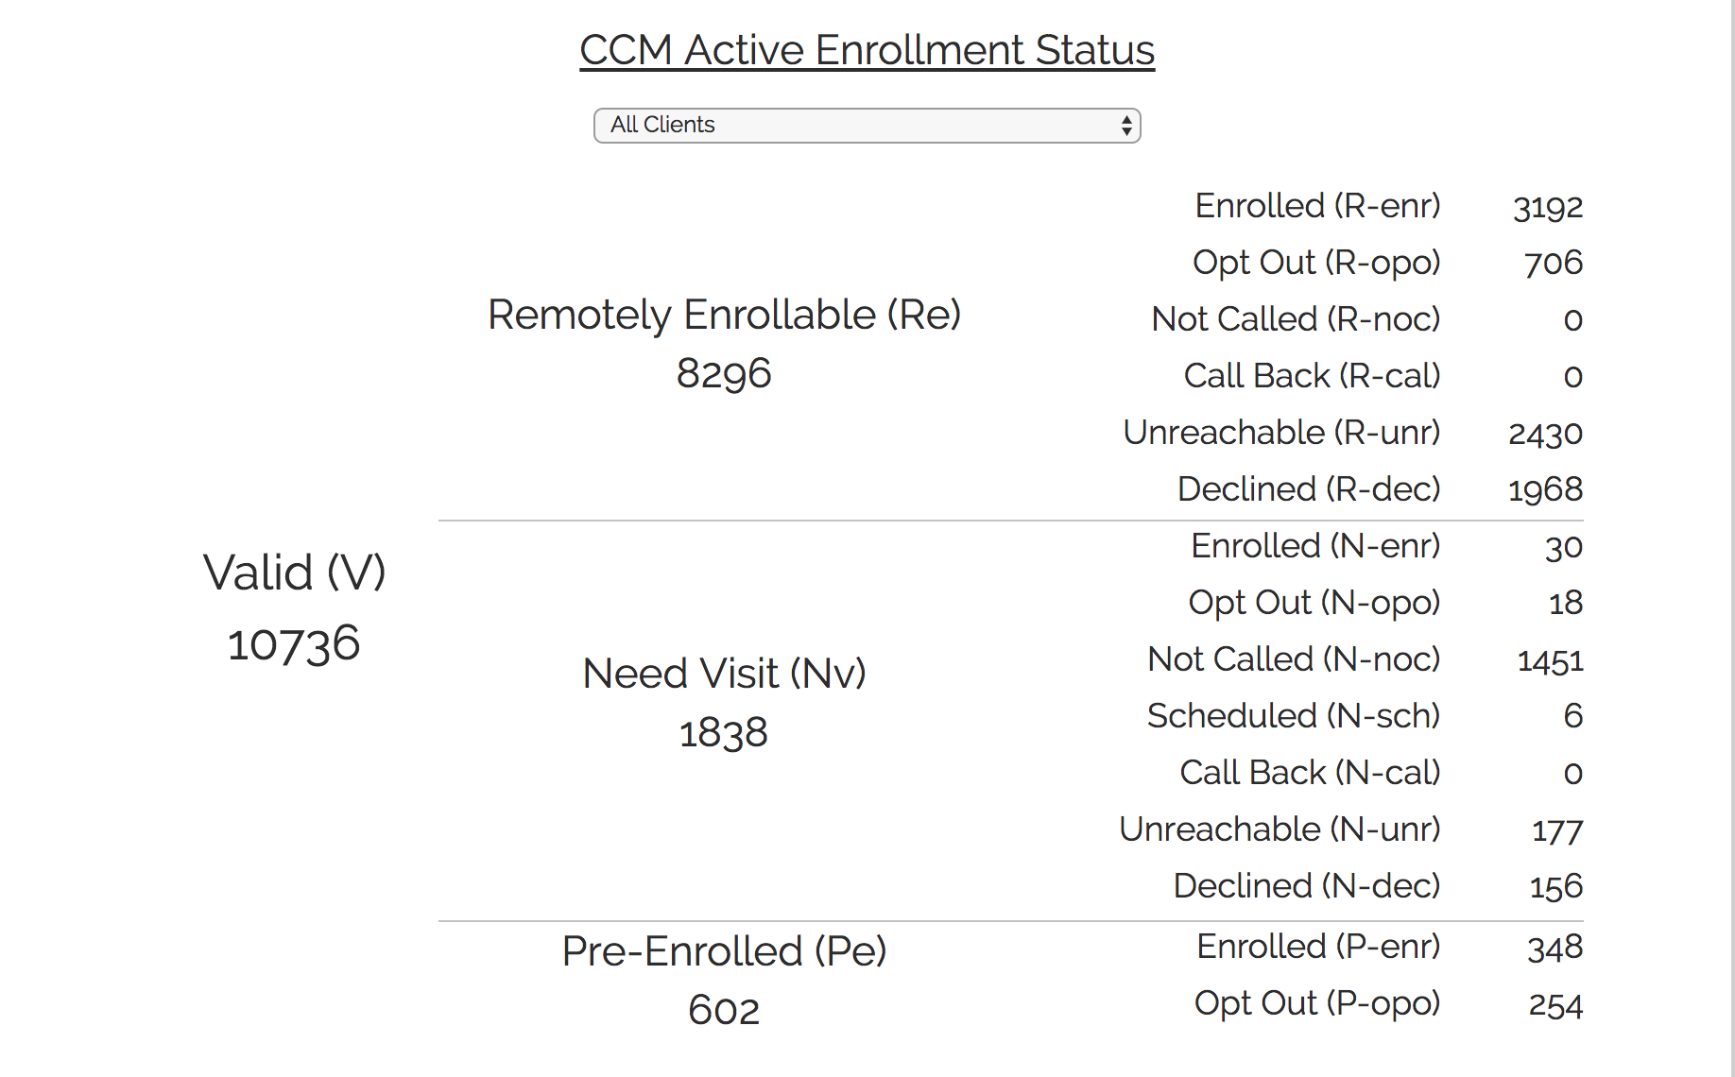Click the Remotely Enrollable (Re) label
Viewport: 1735px width, 1077px height.
(x=724, y=315)
